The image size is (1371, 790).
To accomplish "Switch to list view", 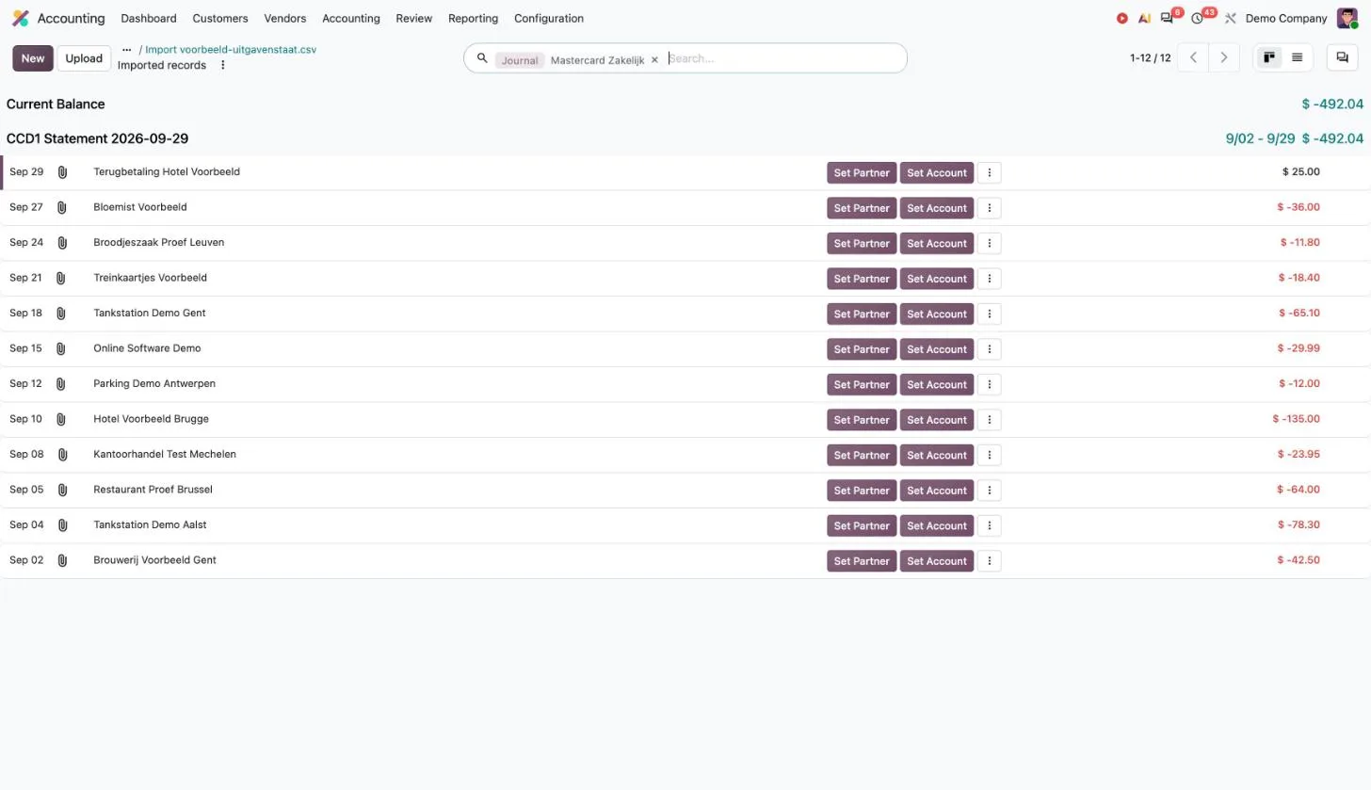I will tap(1297, 57).
